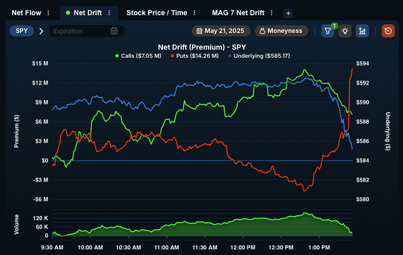This screenshot has height=255, width=403.
Task: Click the -$6 M premium axis label
Action: point(41,200)
